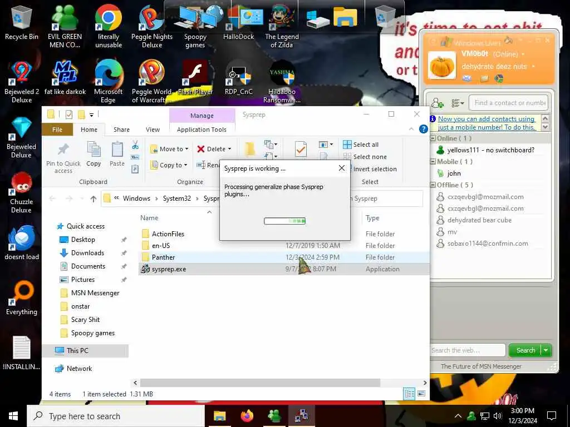Launch Chuzzle Deluxe shortcut
The height and width of the screenshot is (427, 570).
pos(22,192)
